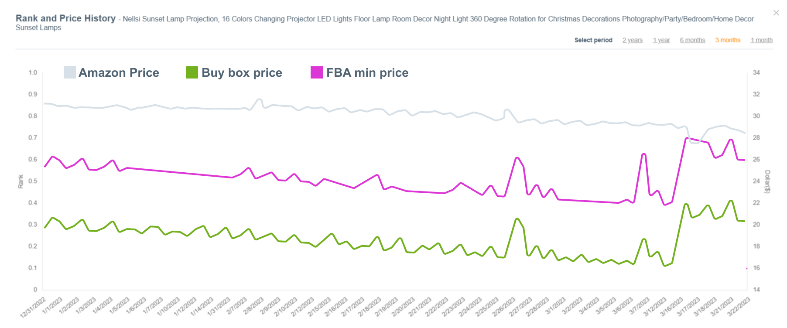This screenshot has width=787, height=328.
Task: Click the magenta FBA min price color box
Action: point(316,72)
